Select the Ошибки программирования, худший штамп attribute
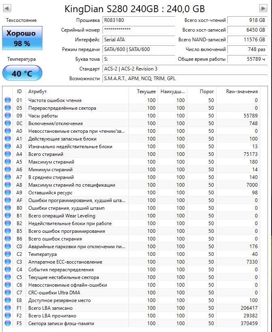 tap(77, 200)
